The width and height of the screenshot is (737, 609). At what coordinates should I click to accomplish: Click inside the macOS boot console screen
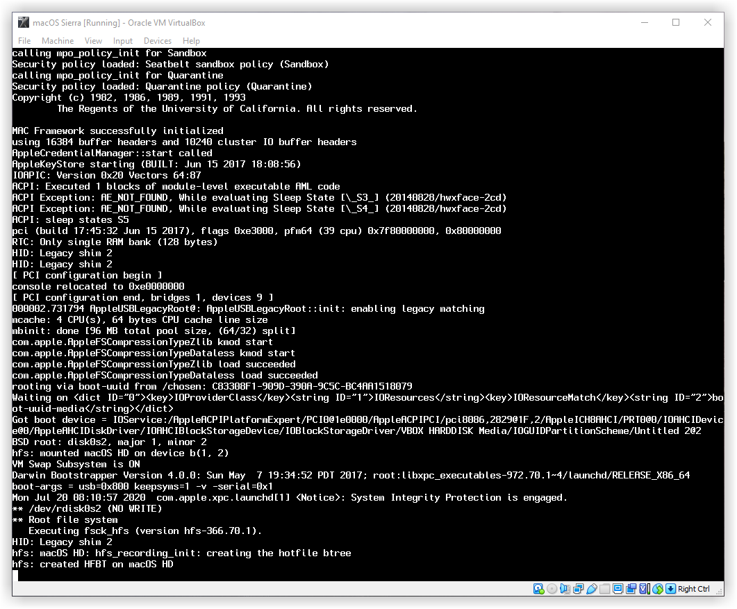click(368, 312)
